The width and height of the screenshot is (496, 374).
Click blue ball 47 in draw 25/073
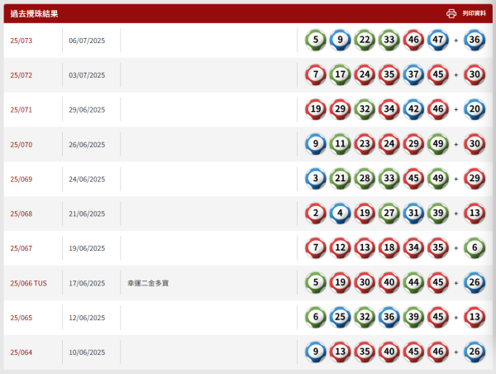click(x=438, y=40)
